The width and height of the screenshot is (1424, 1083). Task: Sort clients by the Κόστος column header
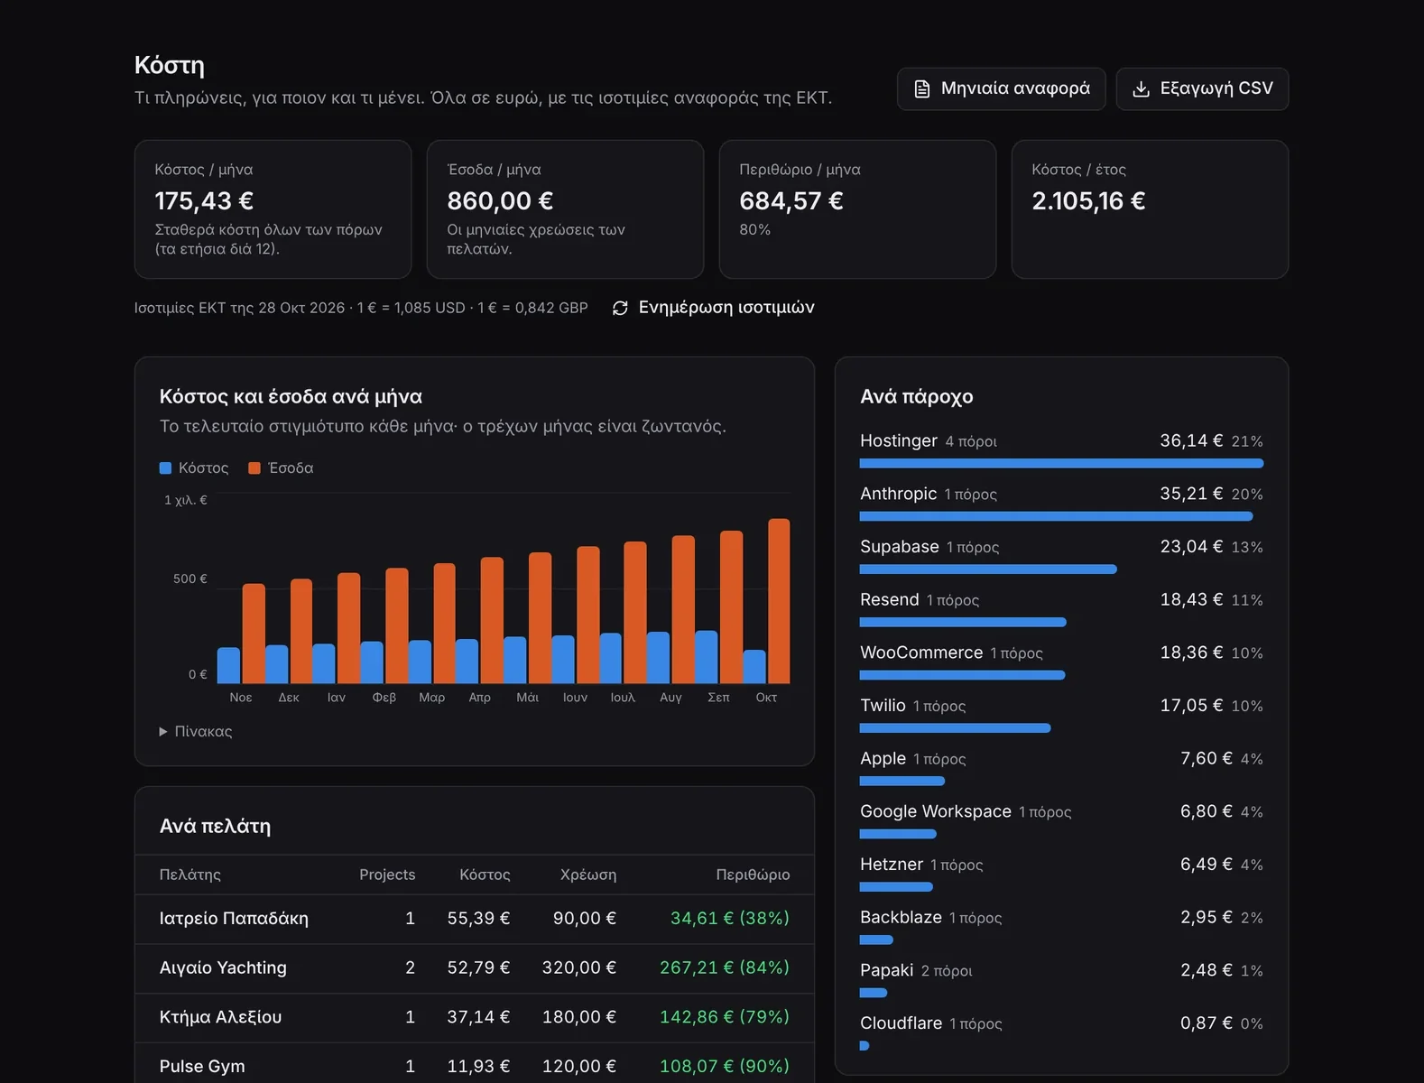point(485,875)
